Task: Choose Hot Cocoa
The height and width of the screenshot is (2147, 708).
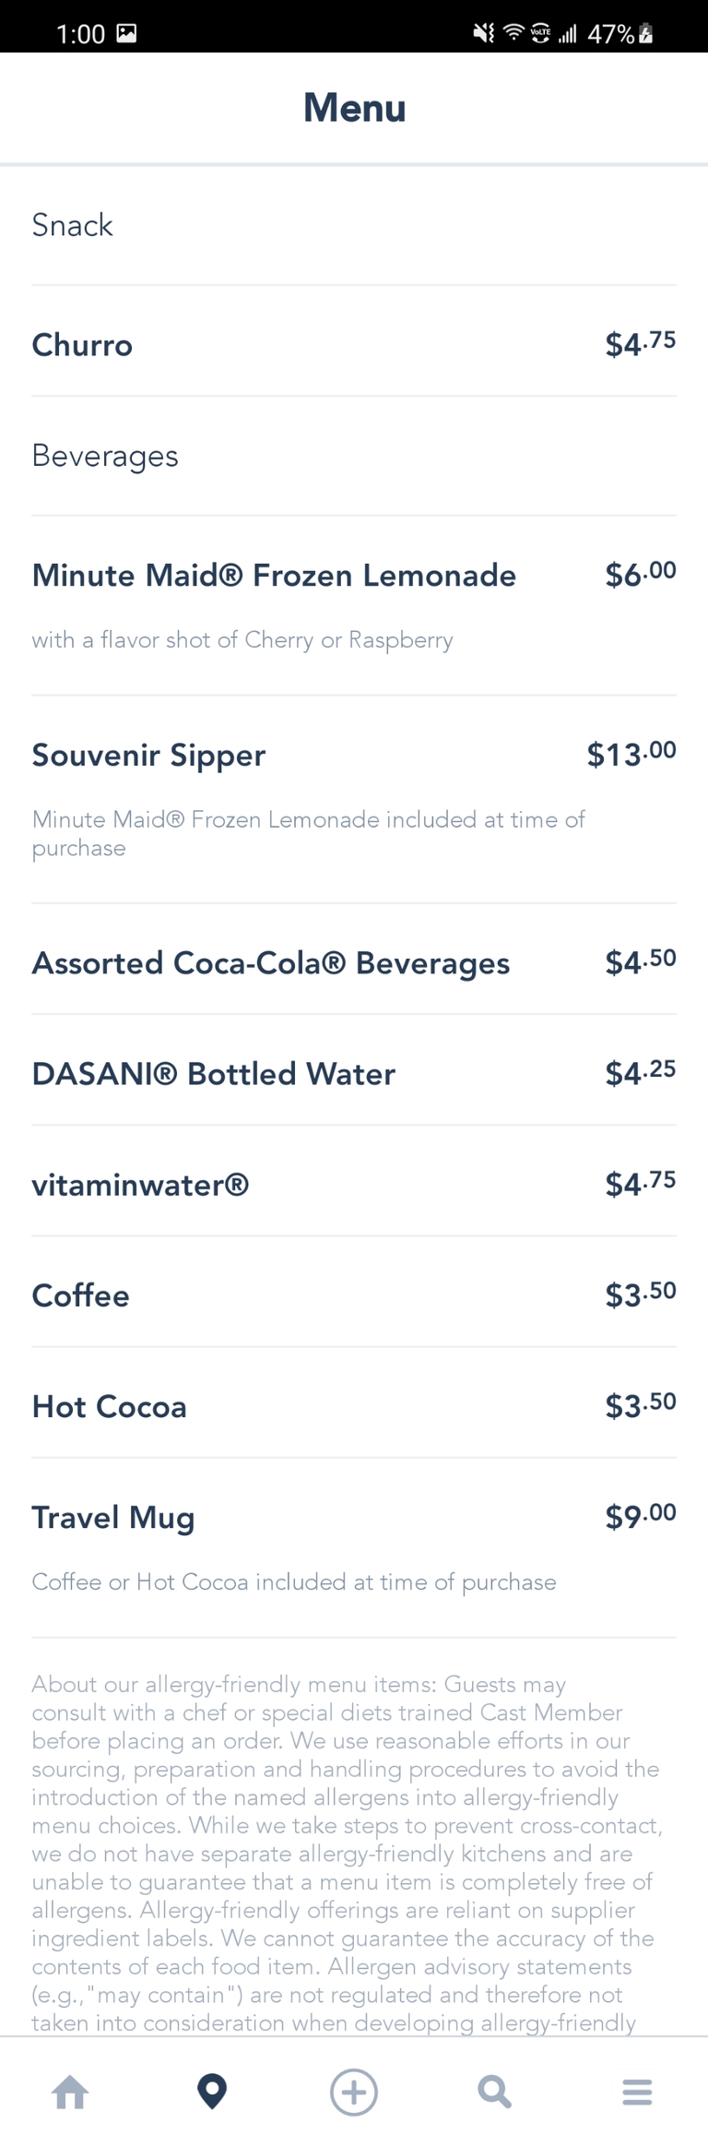Action: [x=110, y=1406]
